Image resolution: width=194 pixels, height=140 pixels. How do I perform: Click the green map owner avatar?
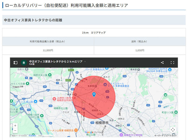24,63
